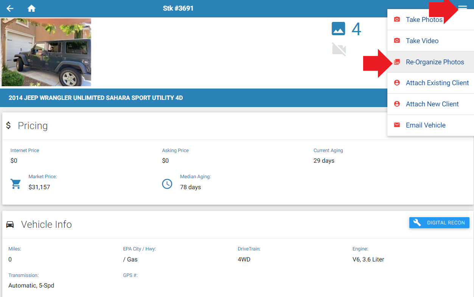474x297 pixels.
Task: Click the Market Price label
Action: (x=42, y=177)
